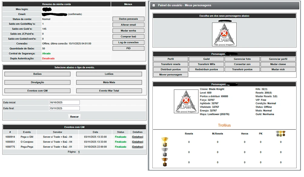Go to page 1 in pagination
304x177 pixels.
[x=79, y=152]
